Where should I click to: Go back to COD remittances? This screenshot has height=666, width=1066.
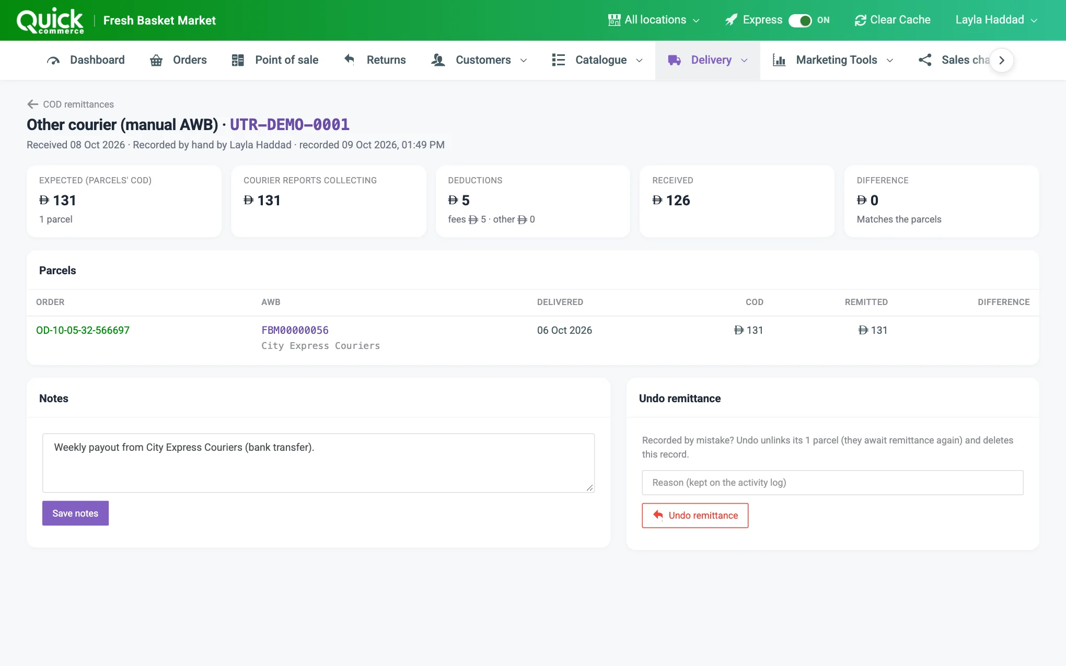(x=71, y=104)
